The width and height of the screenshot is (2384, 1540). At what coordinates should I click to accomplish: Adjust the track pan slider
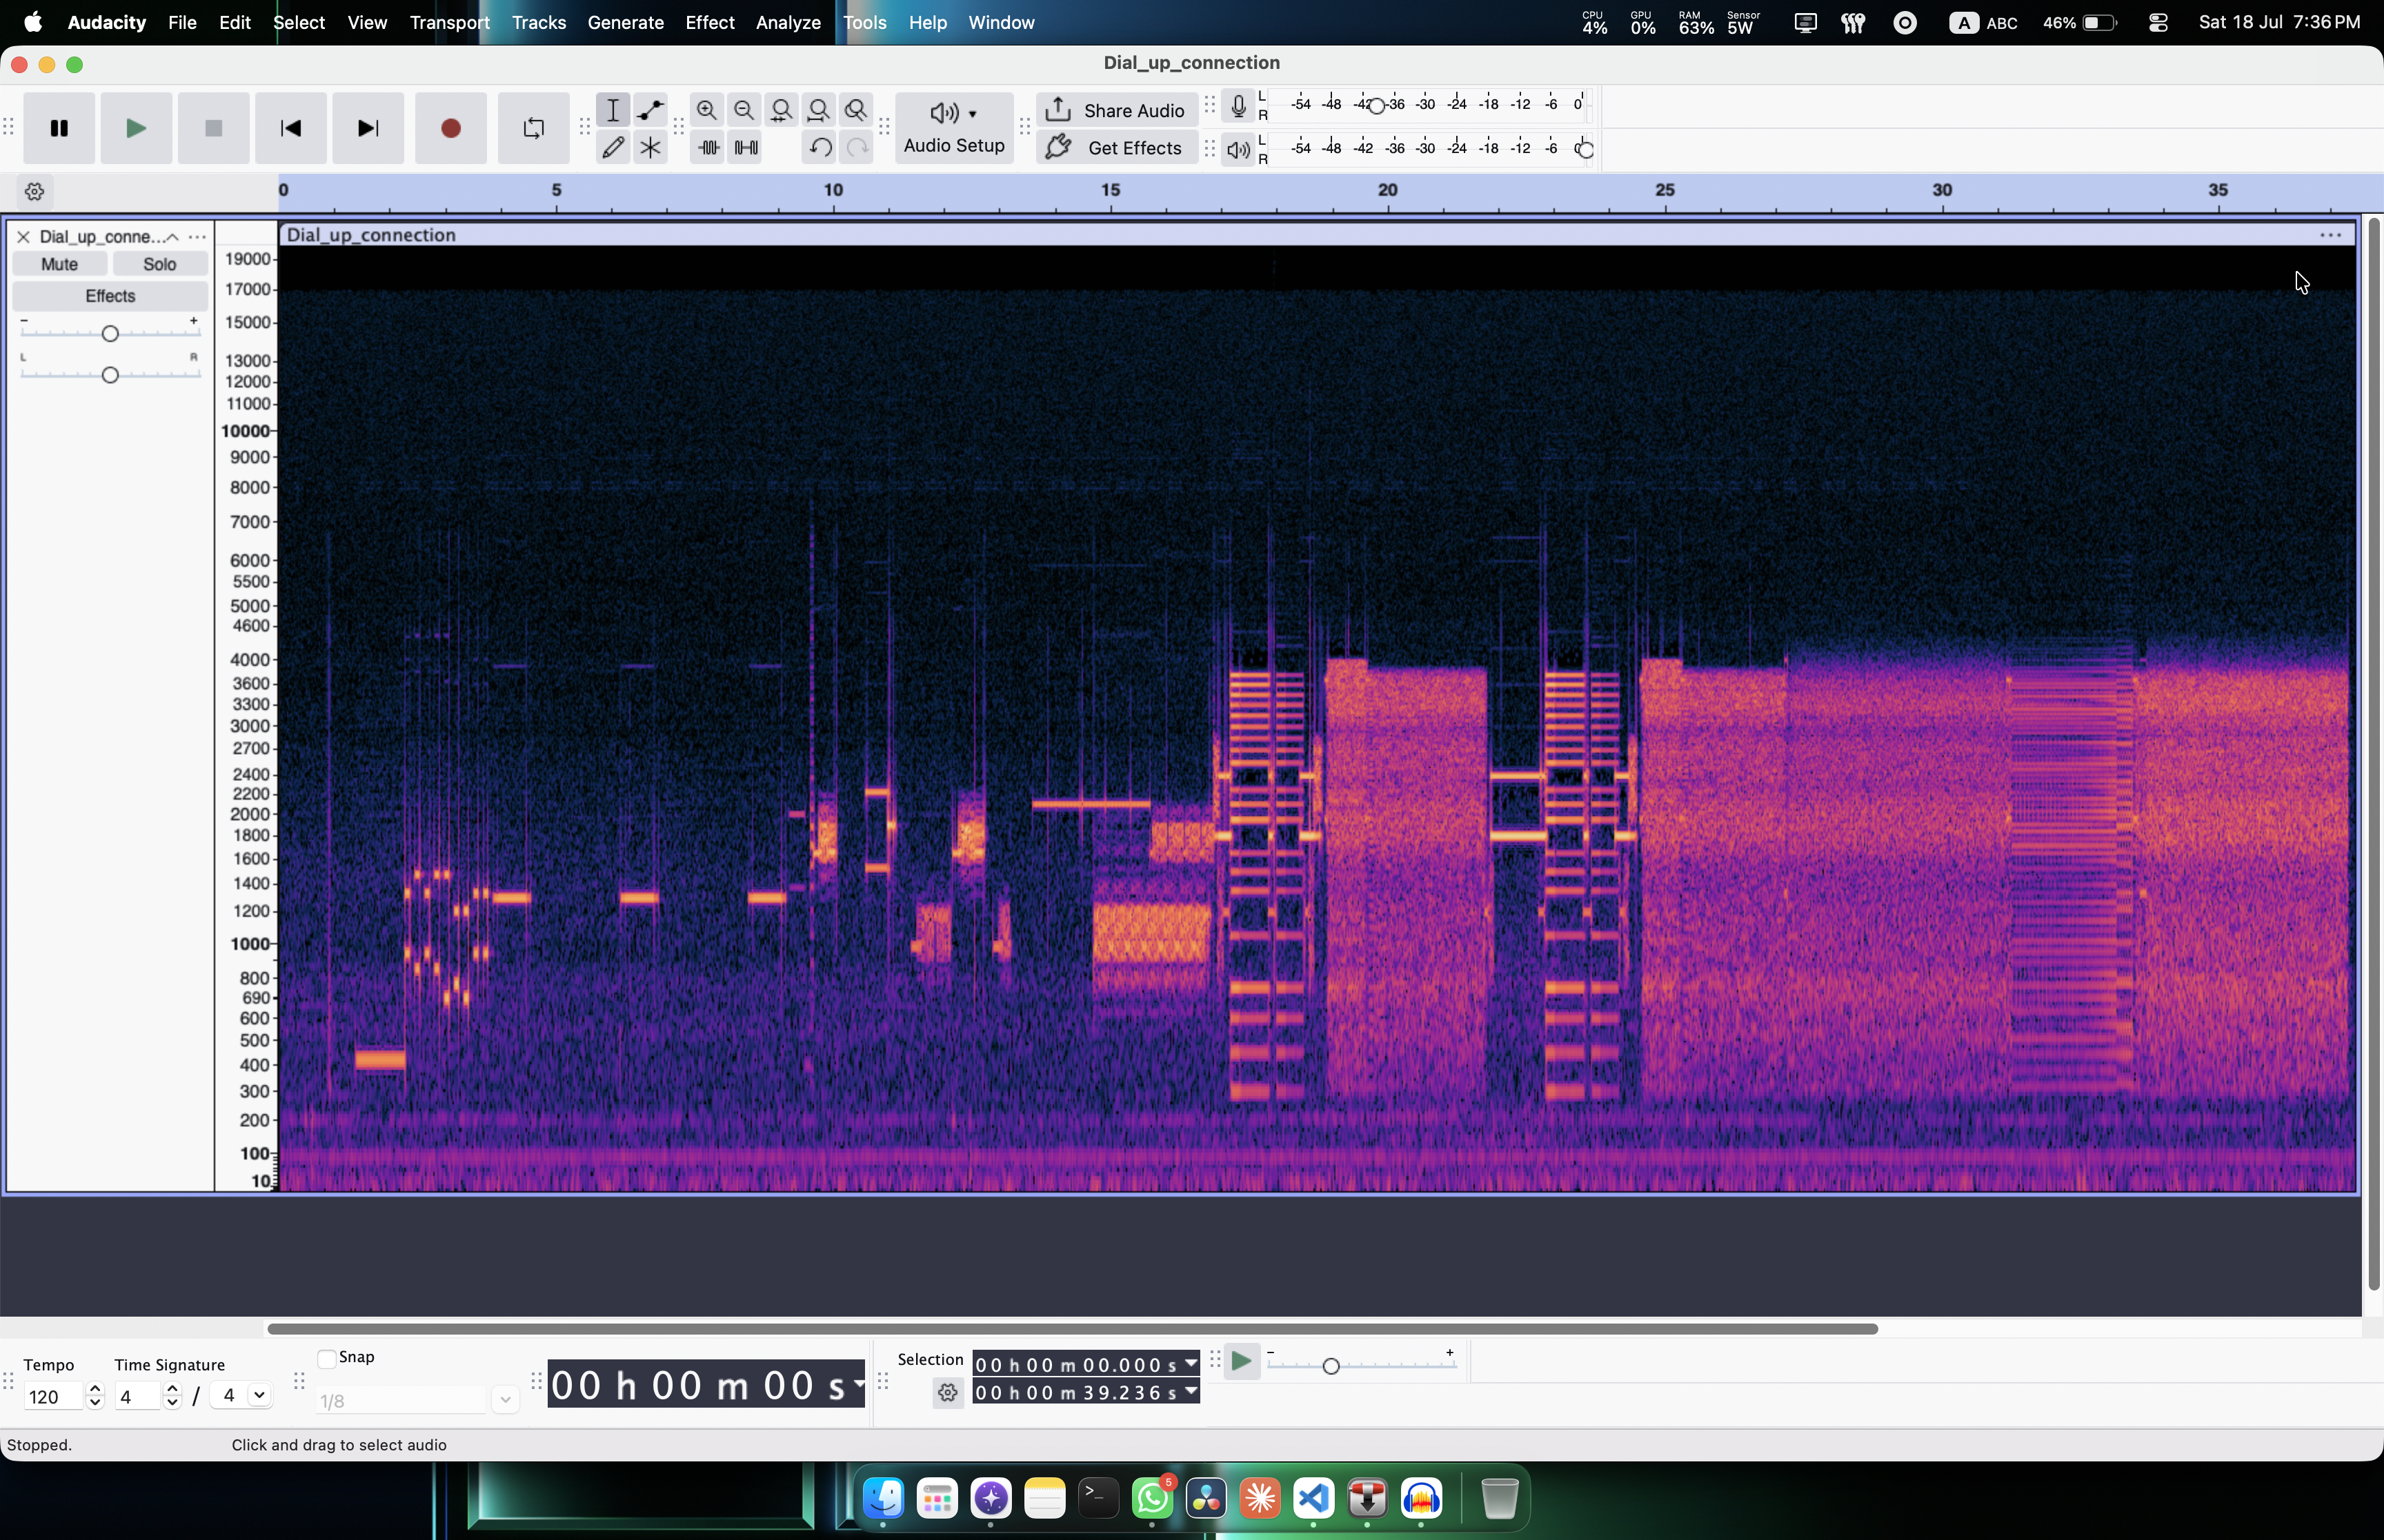coord(110,374)
